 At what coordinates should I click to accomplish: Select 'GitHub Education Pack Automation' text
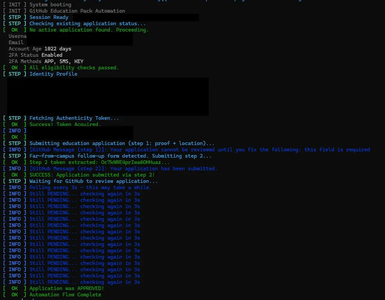pos(77,11)
